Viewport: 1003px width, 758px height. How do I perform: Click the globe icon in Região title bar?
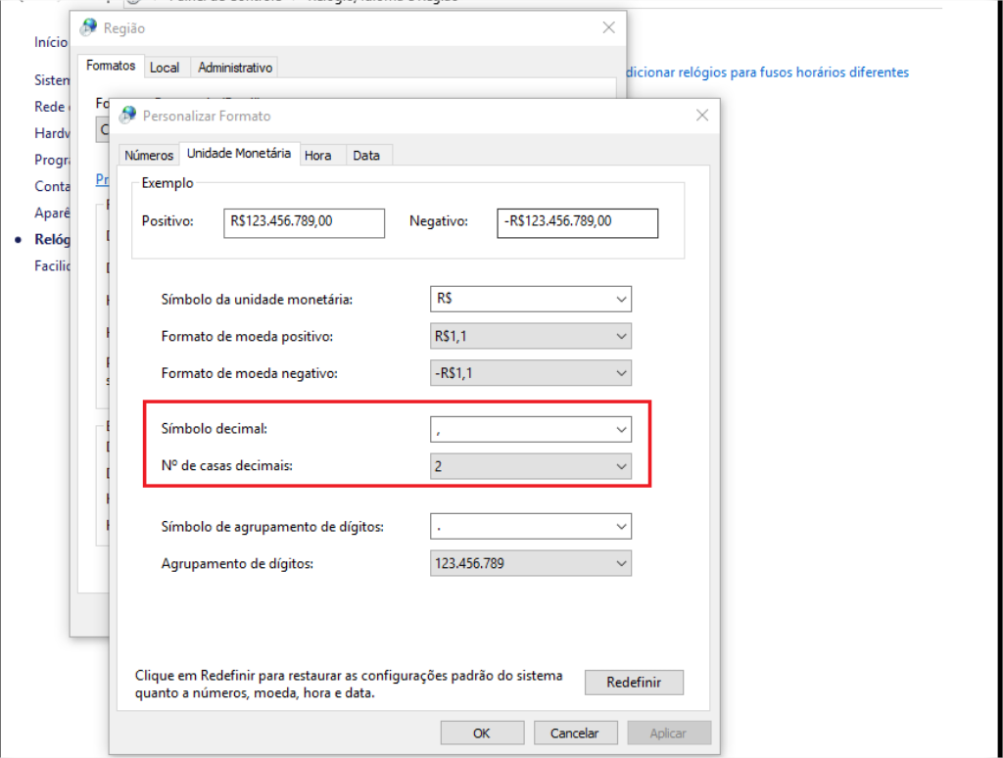pos(88,27)
